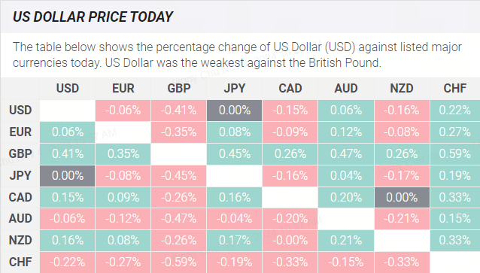Click the AUD vs NZD -0.21% cell
480x273 pixels.
click(402, 219)
